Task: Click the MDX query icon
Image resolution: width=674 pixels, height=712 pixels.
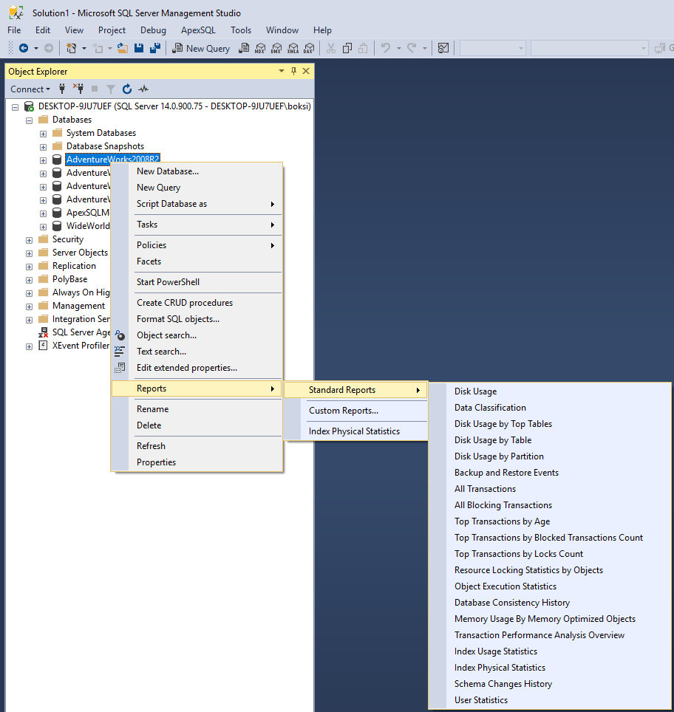Action: (x=260, y=48)
